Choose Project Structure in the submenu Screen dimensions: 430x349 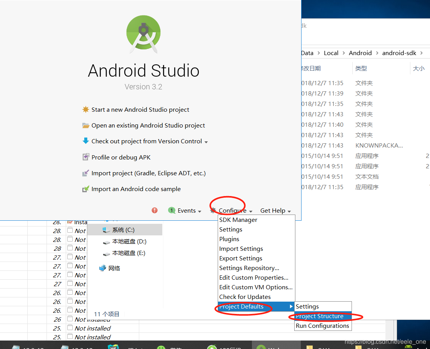click(323, 316)
